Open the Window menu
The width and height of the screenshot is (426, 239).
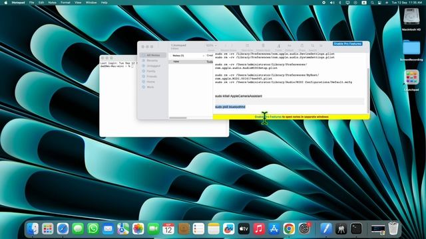click(91, 3)
